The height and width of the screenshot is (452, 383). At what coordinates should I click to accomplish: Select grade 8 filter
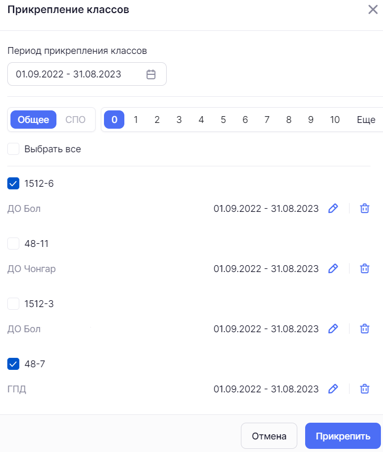289,120
